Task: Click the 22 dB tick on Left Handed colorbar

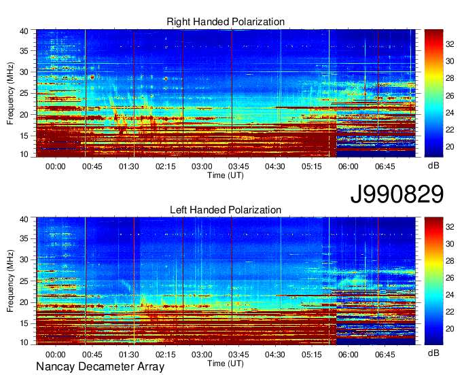Action: tap(450, 312)
